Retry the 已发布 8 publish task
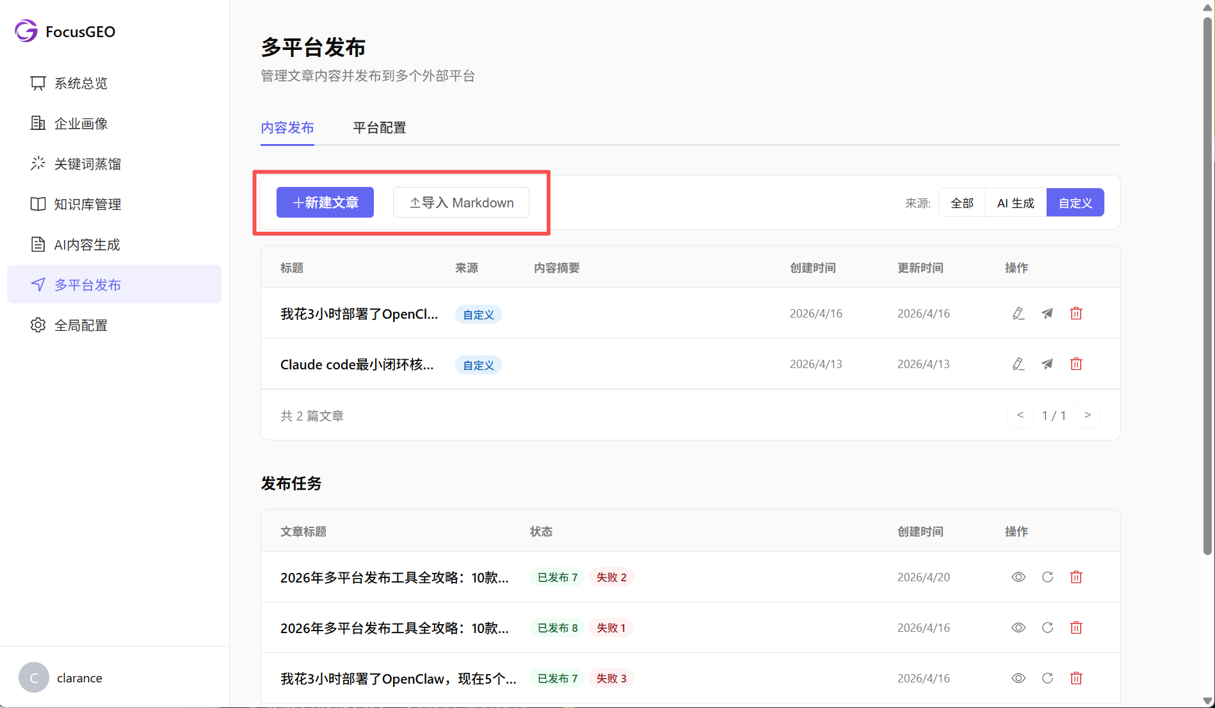Image resolution: width=1215 pixels, height=708 pixels. coord(1047,627)
